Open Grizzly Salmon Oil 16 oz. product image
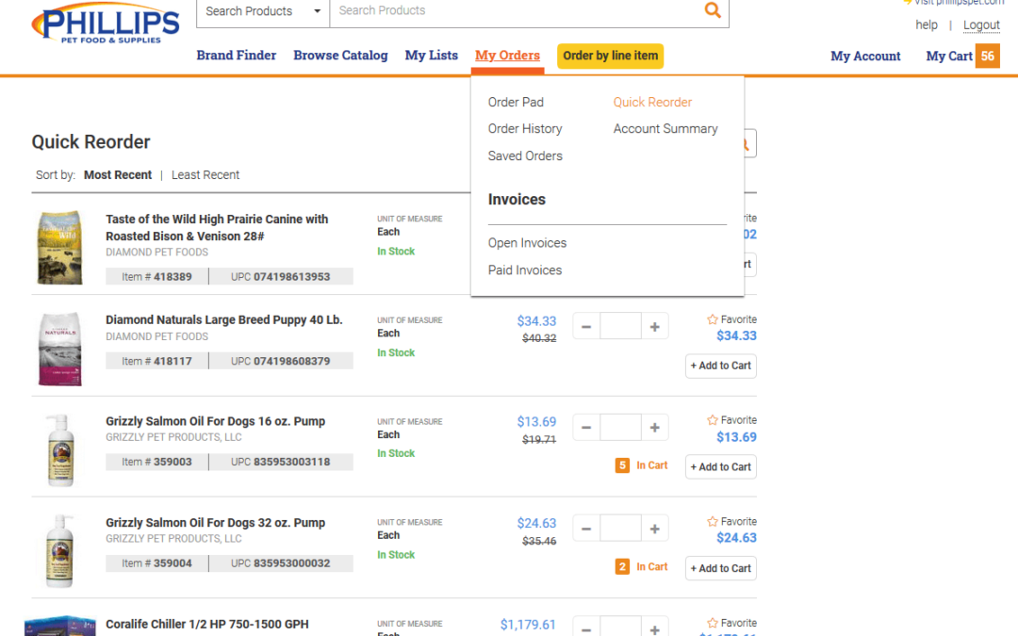The image size is (1018, 636). tap(60, 450)
